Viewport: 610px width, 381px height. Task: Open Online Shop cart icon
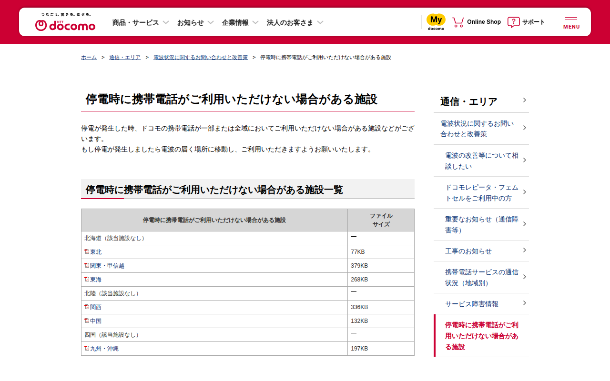[x=458, y=22]
